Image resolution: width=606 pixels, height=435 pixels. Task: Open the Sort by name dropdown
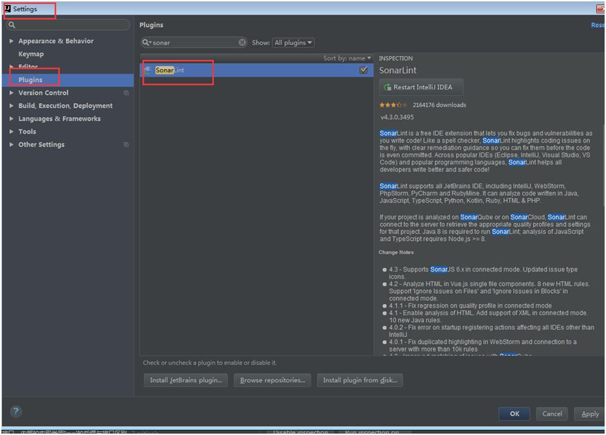pos(347,58)
